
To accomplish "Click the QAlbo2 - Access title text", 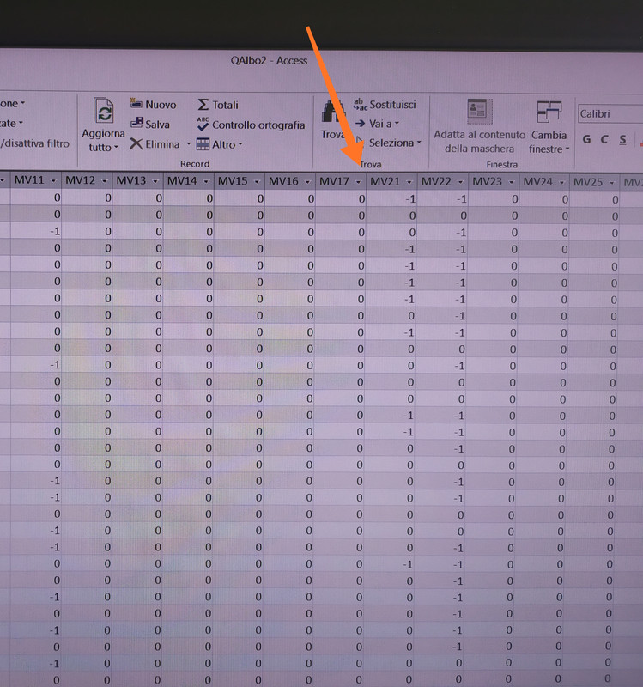I will tap(269, 61).
